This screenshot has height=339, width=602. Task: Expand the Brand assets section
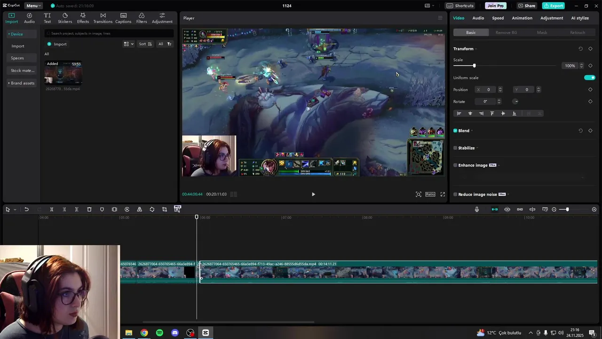(21, 83)
